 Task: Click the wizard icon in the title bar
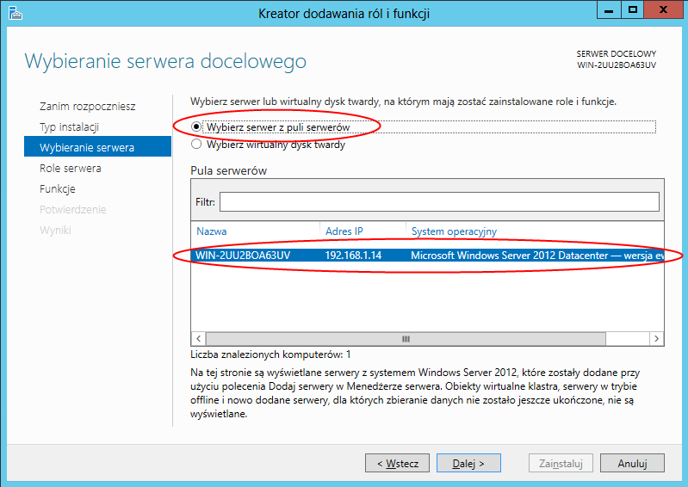pos(15,13)
